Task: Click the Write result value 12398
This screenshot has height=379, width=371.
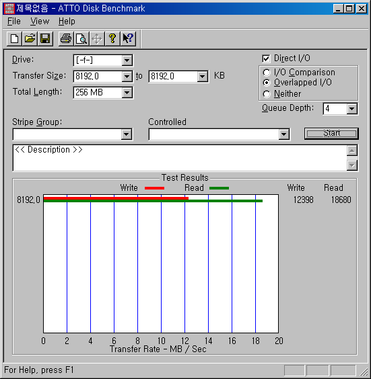Action: click(303, 200)
